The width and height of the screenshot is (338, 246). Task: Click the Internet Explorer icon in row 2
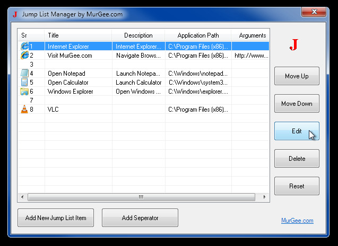pyautogui.click(x=24, y=55)
